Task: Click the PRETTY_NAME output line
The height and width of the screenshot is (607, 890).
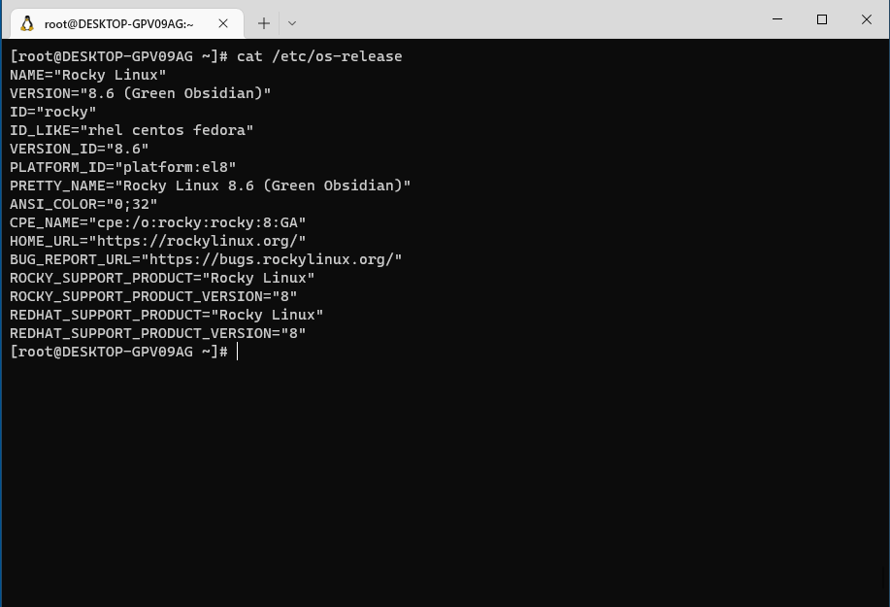Action: tap(210, 185)
